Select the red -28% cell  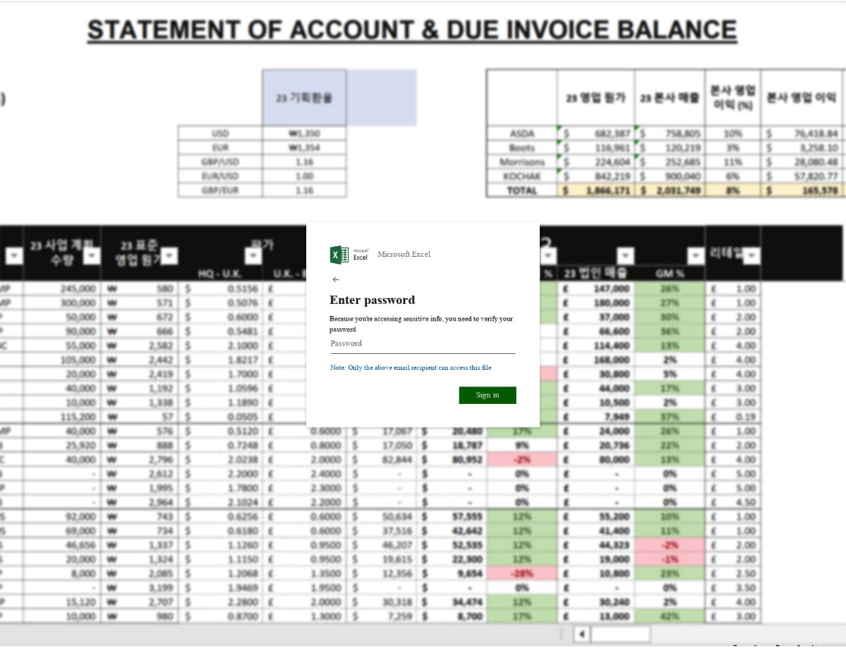tap(522, 574)
